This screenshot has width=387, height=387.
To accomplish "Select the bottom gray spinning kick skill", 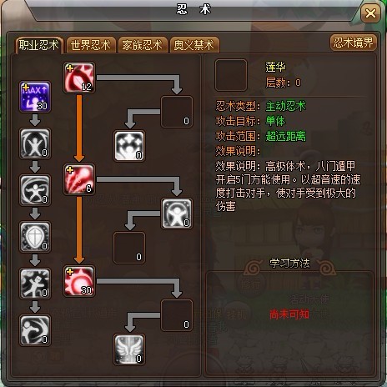I will [35, 330].
